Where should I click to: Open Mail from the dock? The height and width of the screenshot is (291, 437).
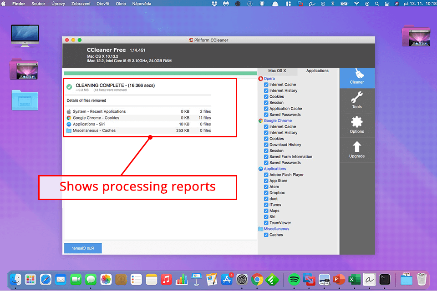click(x=61, y=279)
